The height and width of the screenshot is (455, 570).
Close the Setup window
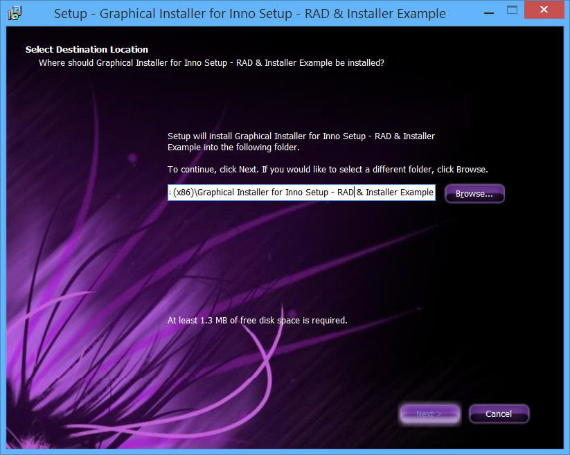544,10
